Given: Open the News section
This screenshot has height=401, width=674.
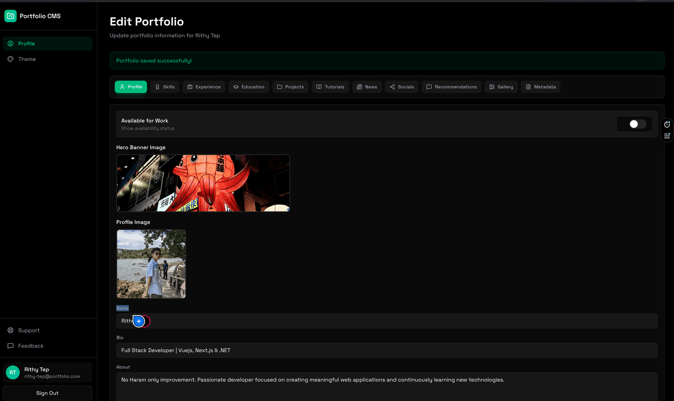Looking at the screenshot, I should coord(366,86).
